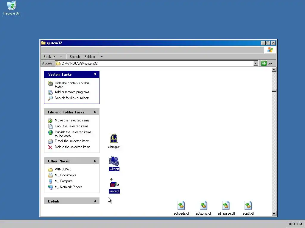This screenshot has width=305, height=228.
Task: Click the taskbar clock showing 10:39 PM
Action: click(295, 224)
